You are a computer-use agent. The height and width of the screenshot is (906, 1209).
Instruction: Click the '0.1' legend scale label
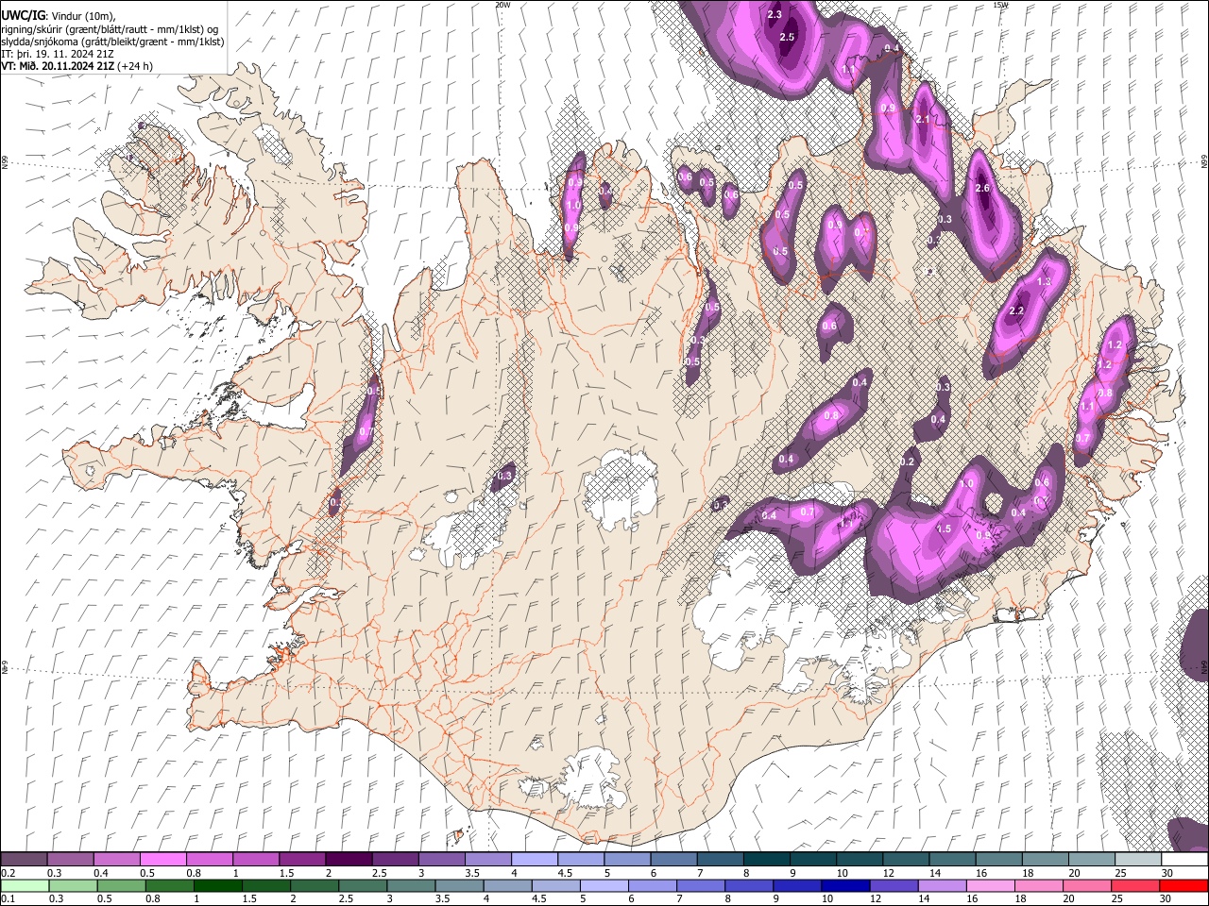point(8,898)
